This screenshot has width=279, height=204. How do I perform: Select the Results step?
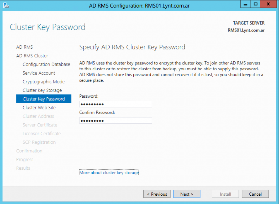[23, 168]
